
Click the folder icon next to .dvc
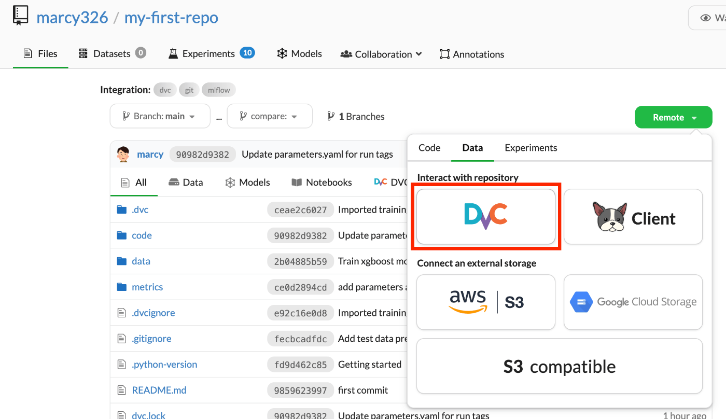pos(122,209)
